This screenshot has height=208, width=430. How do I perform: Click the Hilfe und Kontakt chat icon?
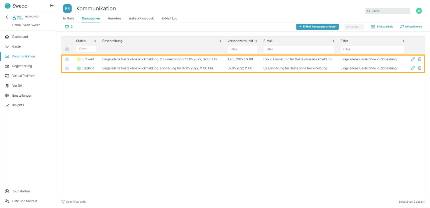(7, 201)
